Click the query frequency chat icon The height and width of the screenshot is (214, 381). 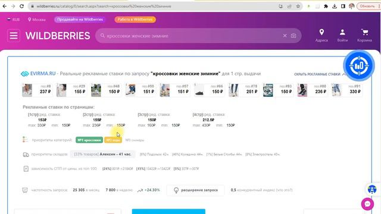pos(25,190)
